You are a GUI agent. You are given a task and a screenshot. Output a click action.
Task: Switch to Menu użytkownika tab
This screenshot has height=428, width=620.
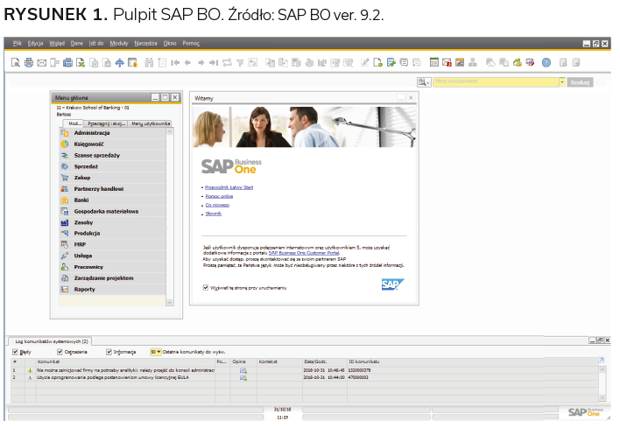coord(150,123)
